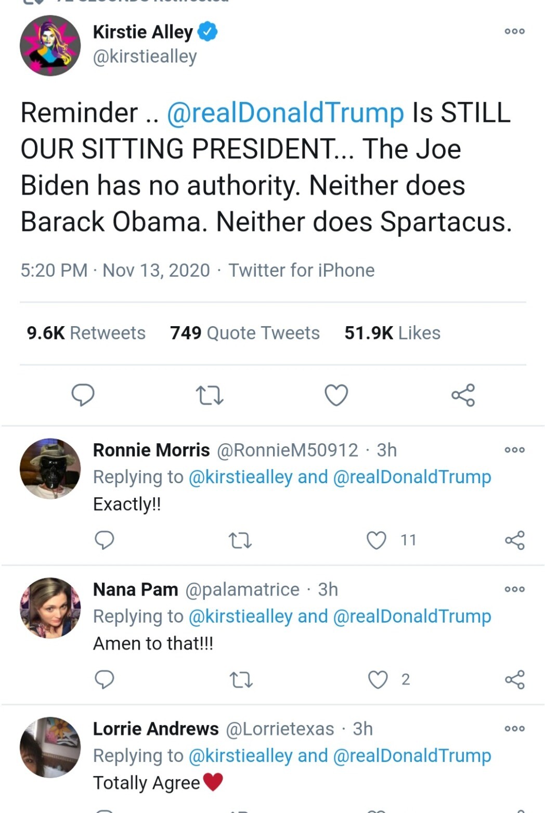Open Kirstie Alley's profile picture
This screenshot has height=813, width=545.
pyautogui.click(x=50, y=46)
